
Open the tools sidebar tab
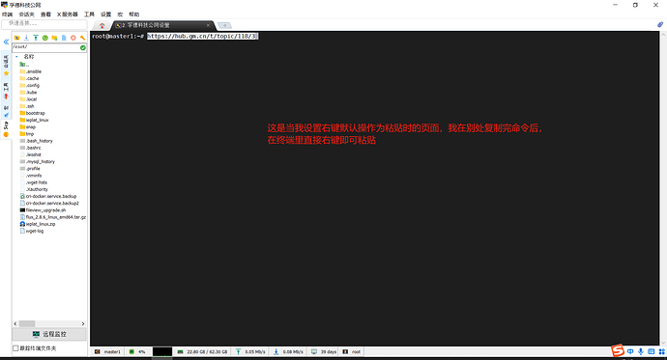click(x=6, y=91)
